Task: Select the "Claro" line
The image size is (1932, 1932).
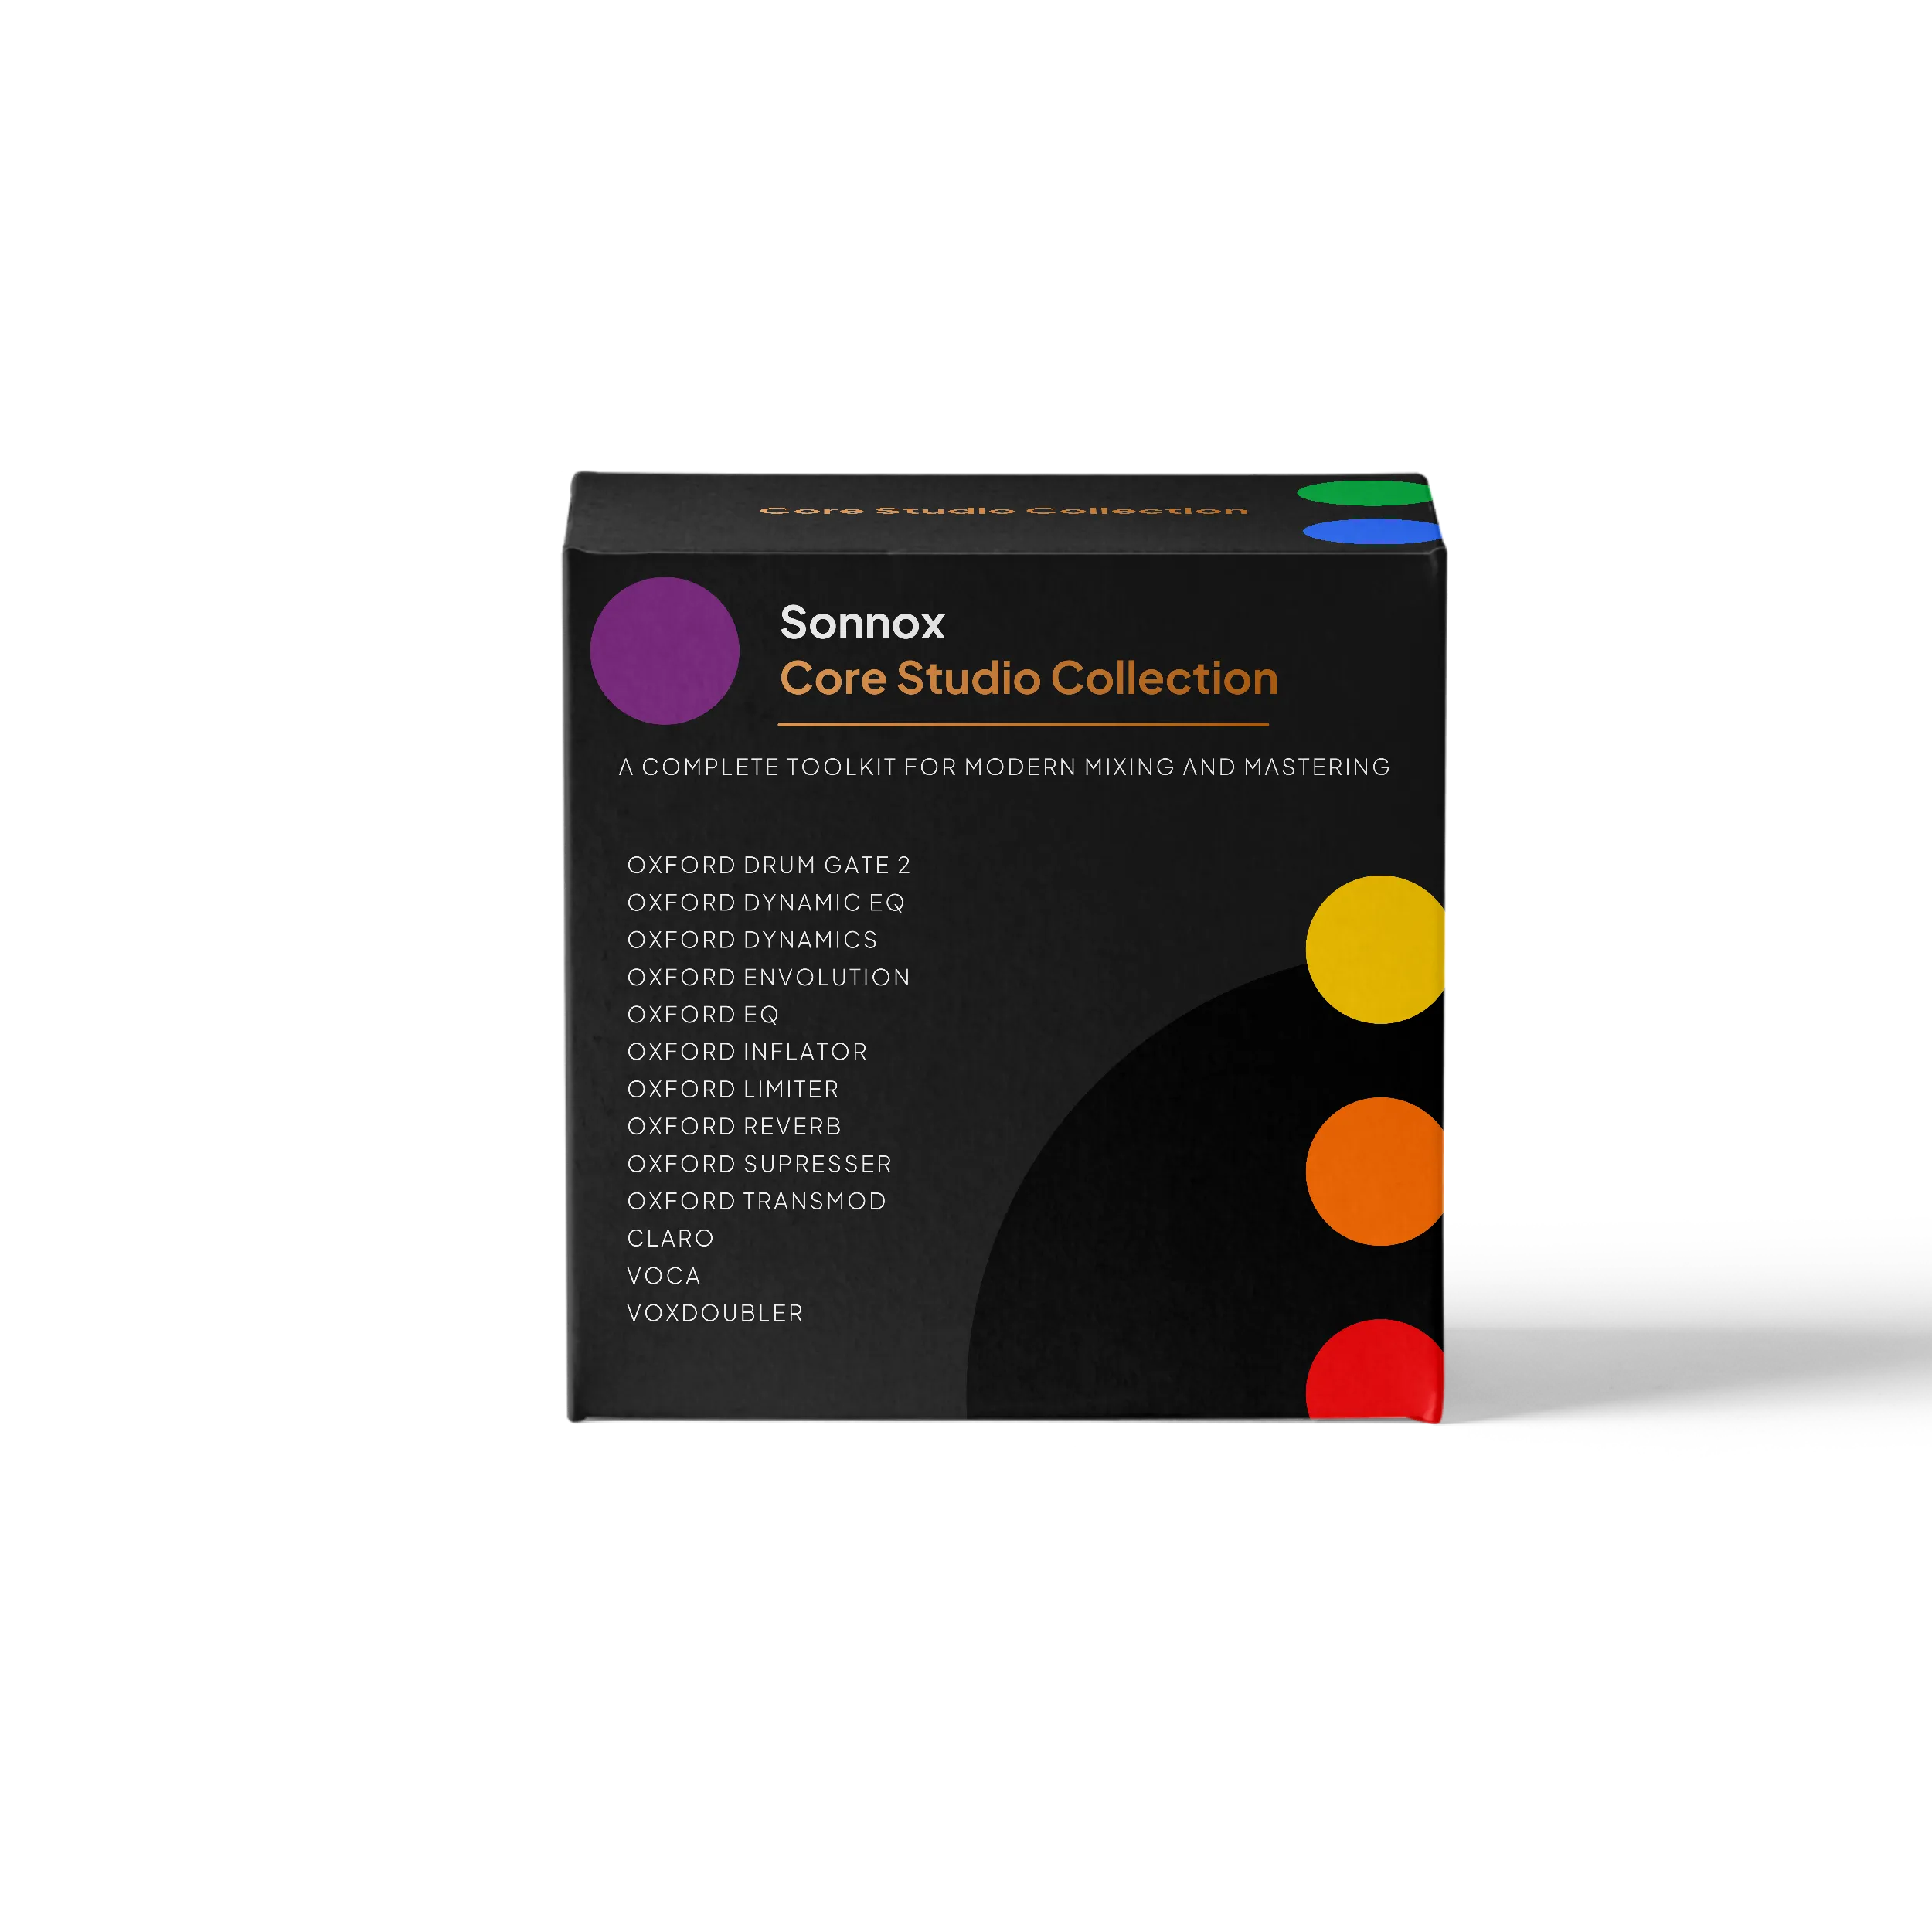Action: (670, 1238)
